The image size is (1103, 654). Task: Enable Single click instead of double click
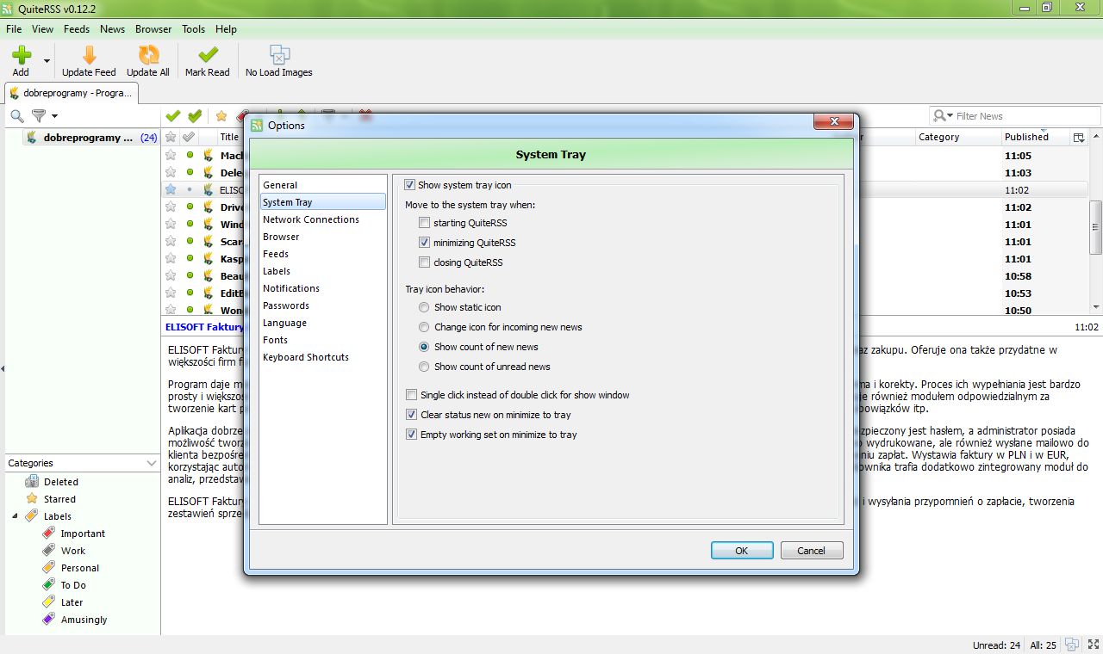411,395
